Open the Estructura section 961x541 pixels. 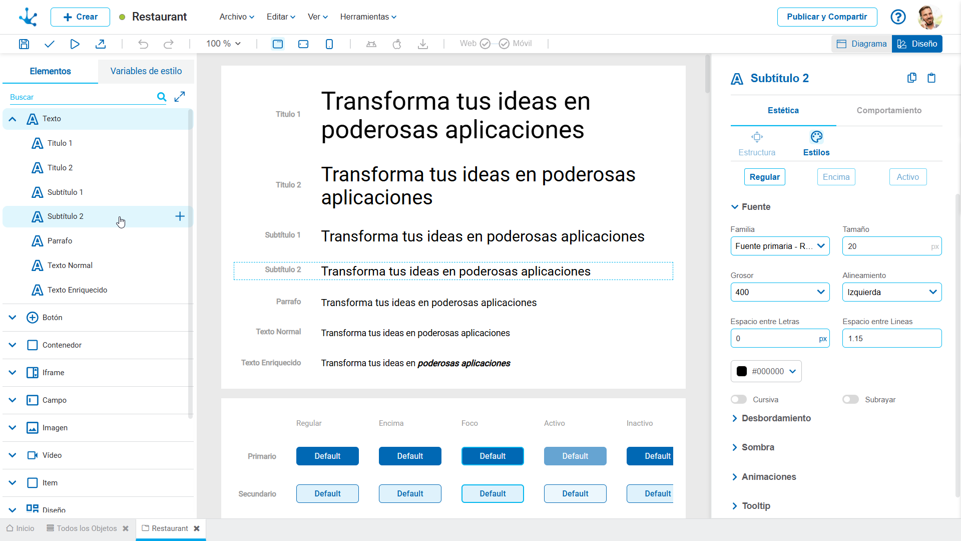click(x=756, y=143)
